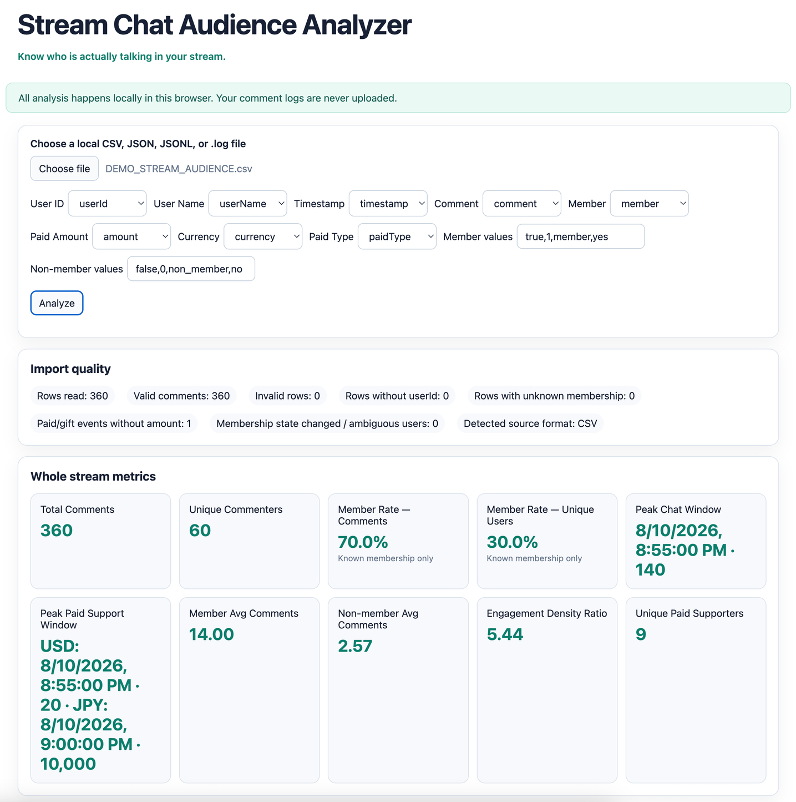Click the Detected source format CSV badge
The image size is (796, 802).
click(530, 423)
